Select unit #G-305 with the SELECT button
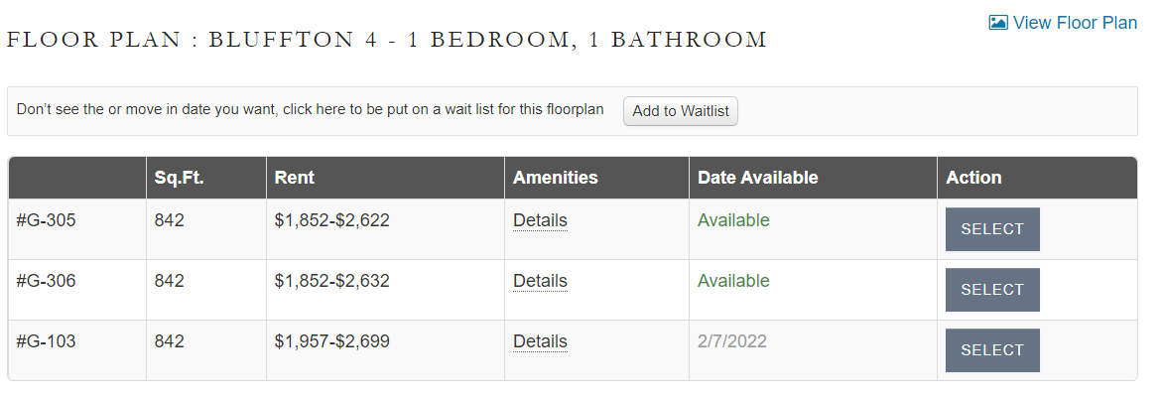Screen dimensions: 1164x398 tap(992, 229)
